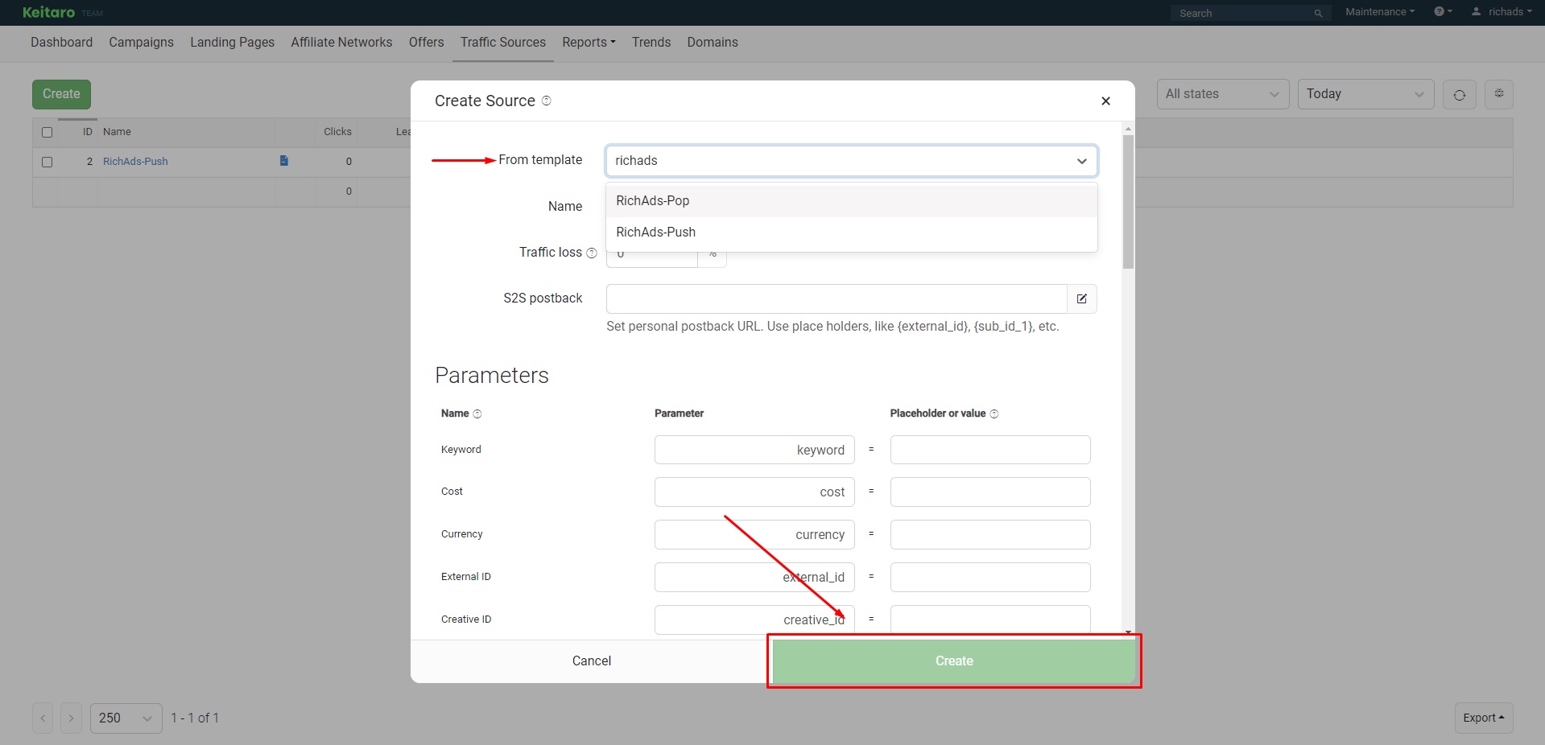Open the RichAds-Push source link
Viewport: 1545px width, 745px height.
pos(135,162)
